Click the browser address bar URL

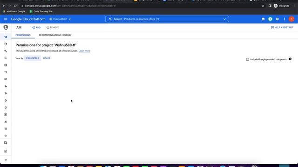(x=70, y=6)
